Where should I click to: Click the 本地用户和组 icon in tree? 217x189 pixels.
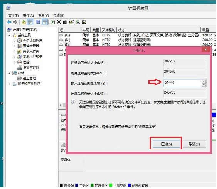click(x=19, y=57)
